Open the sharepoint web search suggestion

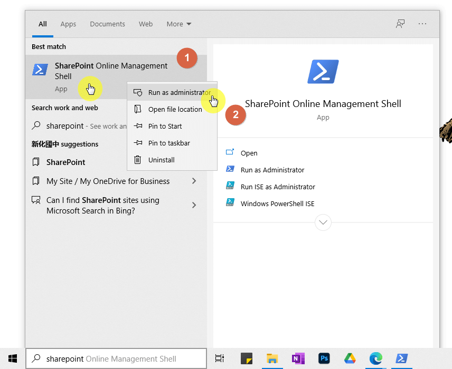(77, 126)
